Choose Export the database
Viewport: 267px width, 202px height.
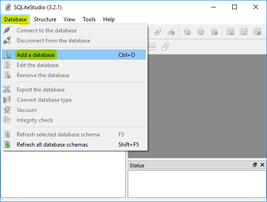click(74, 90)
